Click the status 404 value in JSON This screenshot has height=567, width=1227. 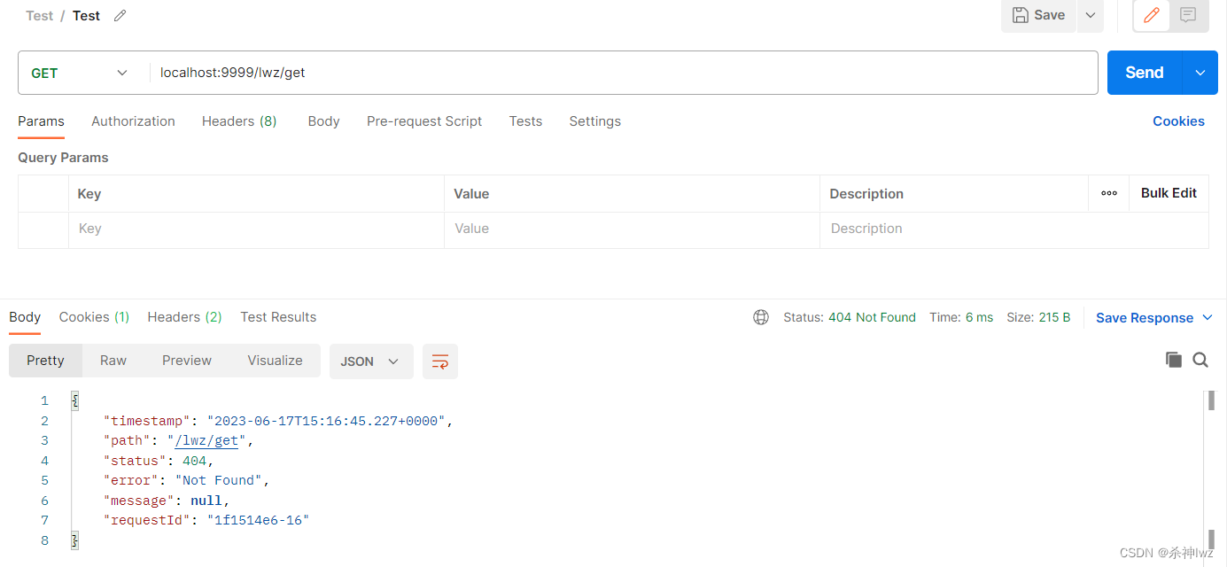coord(194,461)
